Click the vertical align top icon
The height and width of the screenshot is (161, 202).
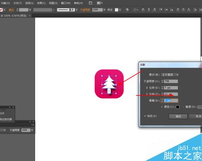161,10
